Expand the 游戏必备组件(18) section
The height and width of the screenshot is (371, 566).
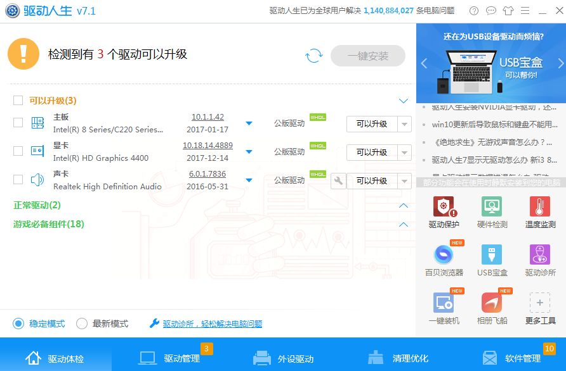pos(403,225)
